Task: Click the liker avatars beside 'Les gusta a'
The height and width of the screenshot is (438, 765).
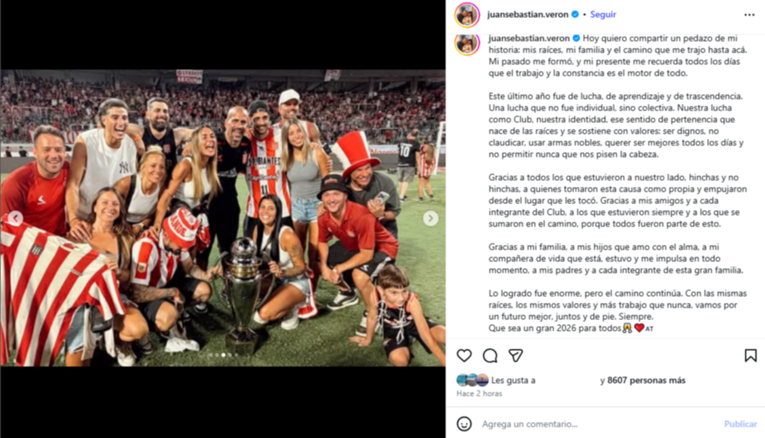Action: pos(472,380)
